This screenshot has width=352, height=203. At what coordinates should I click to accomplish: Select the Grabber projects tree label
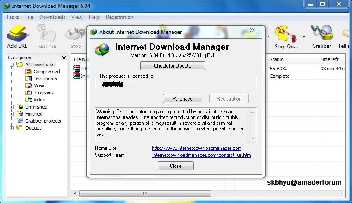(x=43, y=121)
